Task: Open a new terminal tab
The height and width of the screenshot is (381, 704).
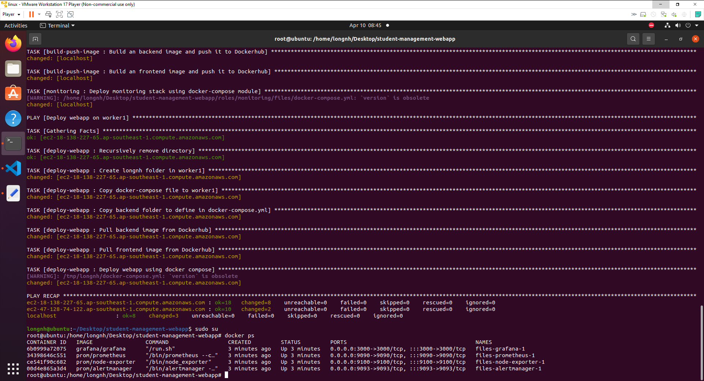Action: tap(35, 39)
